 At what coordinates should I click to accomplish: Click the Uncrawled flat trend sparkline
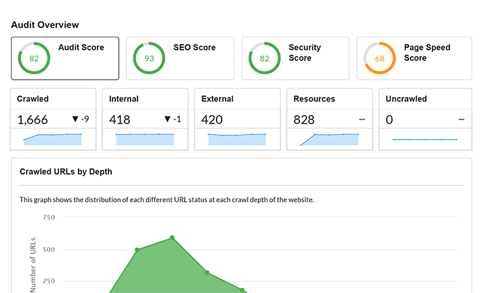click(x=425, y=140)
